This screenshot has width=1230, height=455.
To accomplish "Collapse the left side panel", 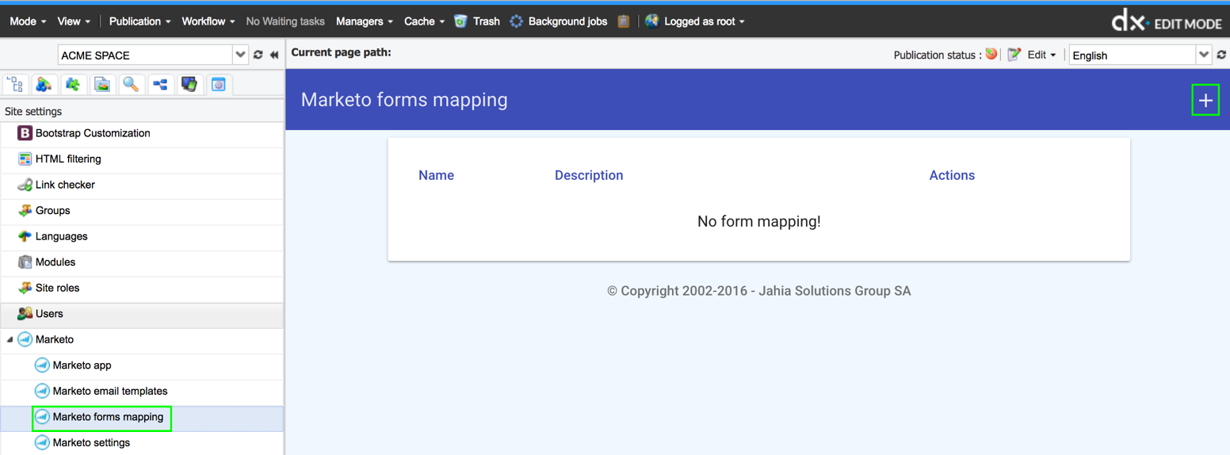I will pos(274,55).
